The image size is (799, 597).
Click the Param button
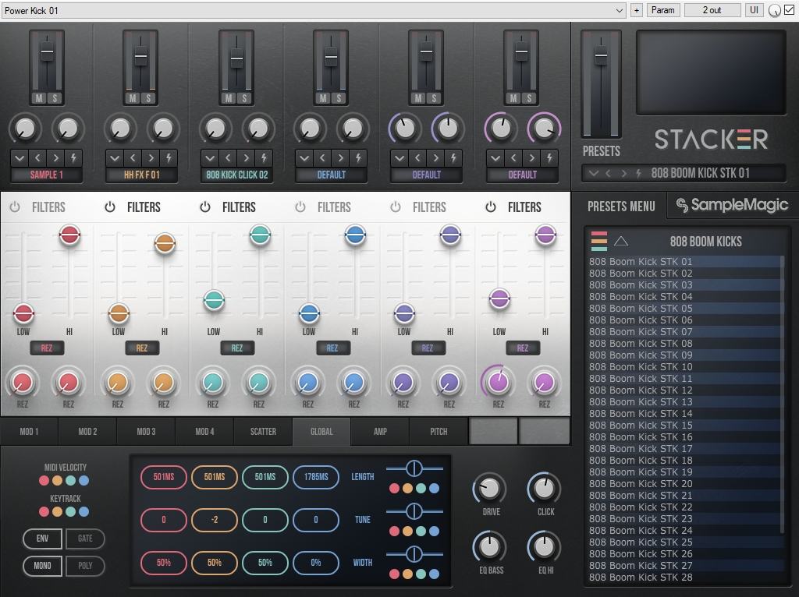pos(663,10)
